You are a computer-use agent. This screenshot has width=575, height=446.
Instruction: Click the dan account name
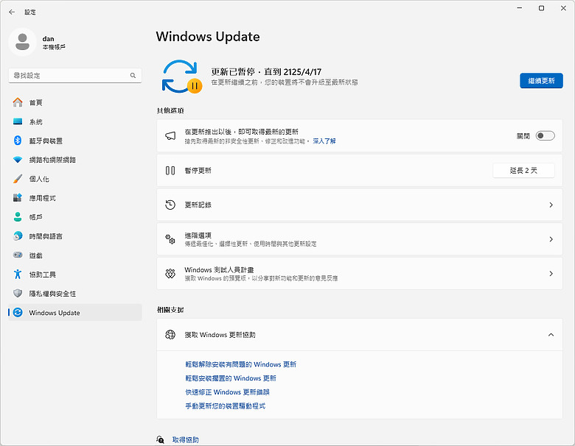[x=48, y=39]
